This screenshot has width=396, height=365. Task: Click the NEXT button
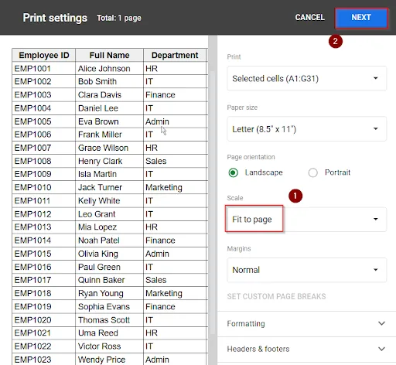pyautogui.click(x=361, y=18)
